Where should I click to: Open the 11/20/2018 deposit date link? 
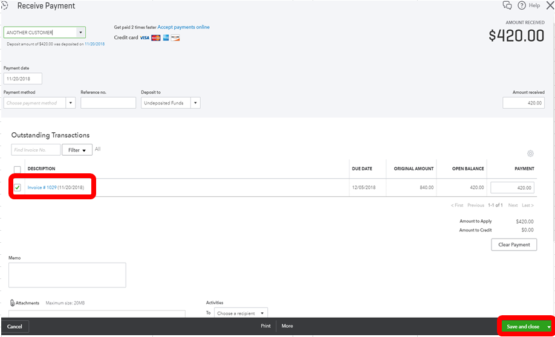tap(94, 44)
